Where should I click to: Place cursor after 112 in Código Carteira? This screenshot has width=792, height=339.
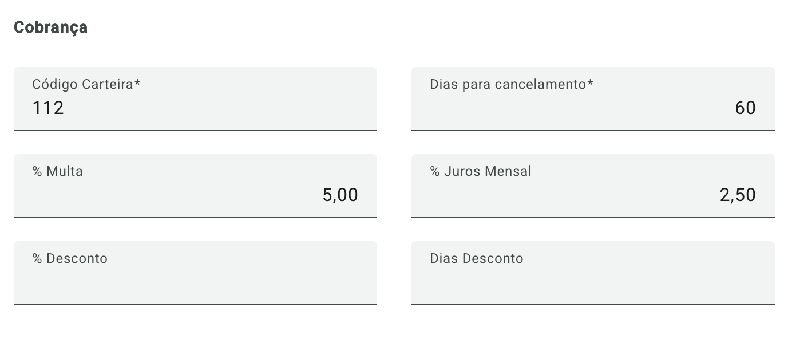coord(66,108)
